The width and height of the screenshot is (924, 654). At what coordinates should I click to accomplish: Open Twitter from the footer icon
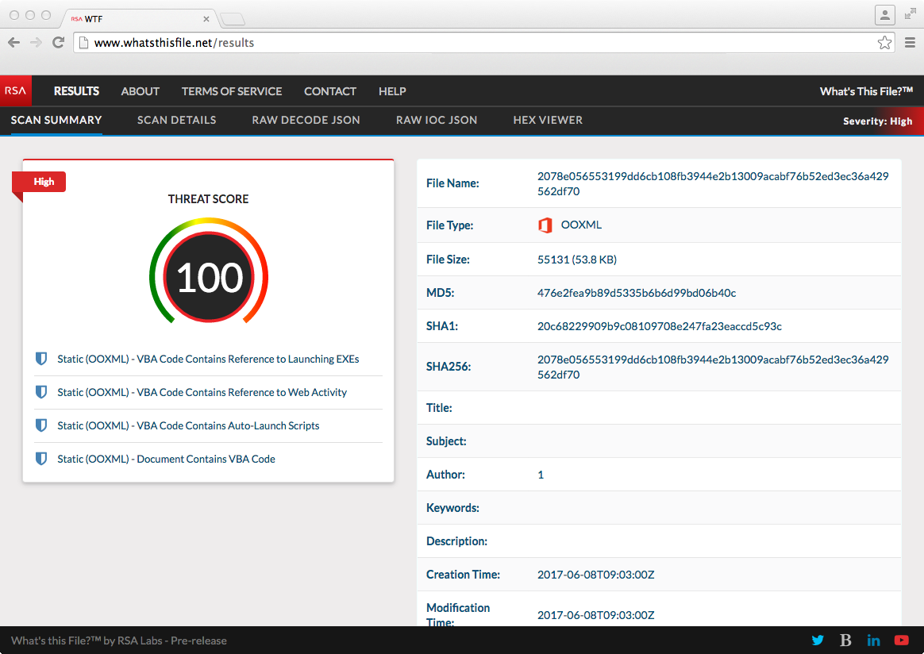[818, 640]
